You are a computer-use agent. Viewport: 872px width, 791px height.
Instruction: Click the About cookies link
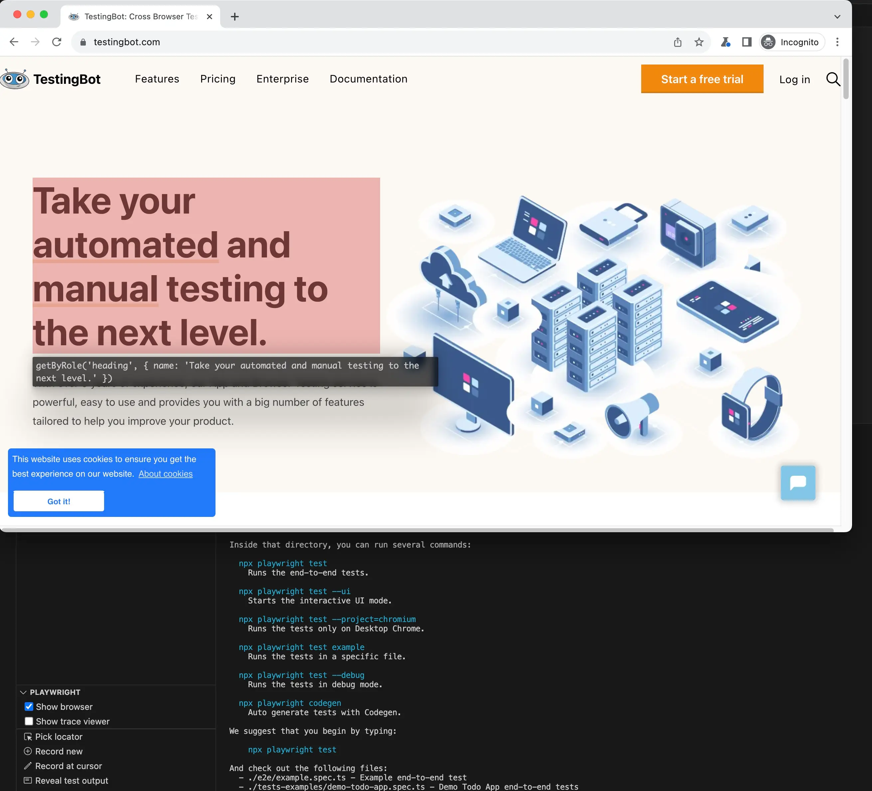[166, 473]
